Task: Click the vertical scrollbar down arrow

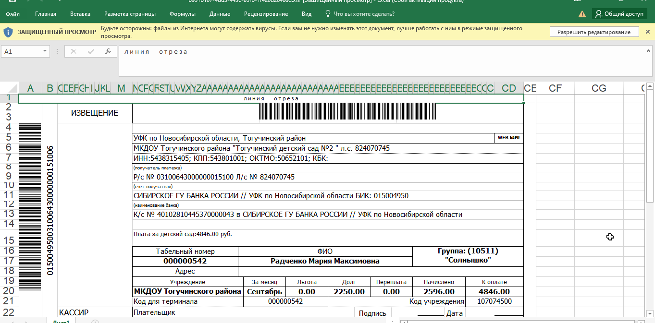Action: pyautogui.click(x=650, y=313)
